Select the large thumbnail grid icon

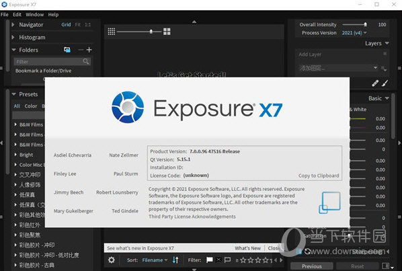point(167,32)
